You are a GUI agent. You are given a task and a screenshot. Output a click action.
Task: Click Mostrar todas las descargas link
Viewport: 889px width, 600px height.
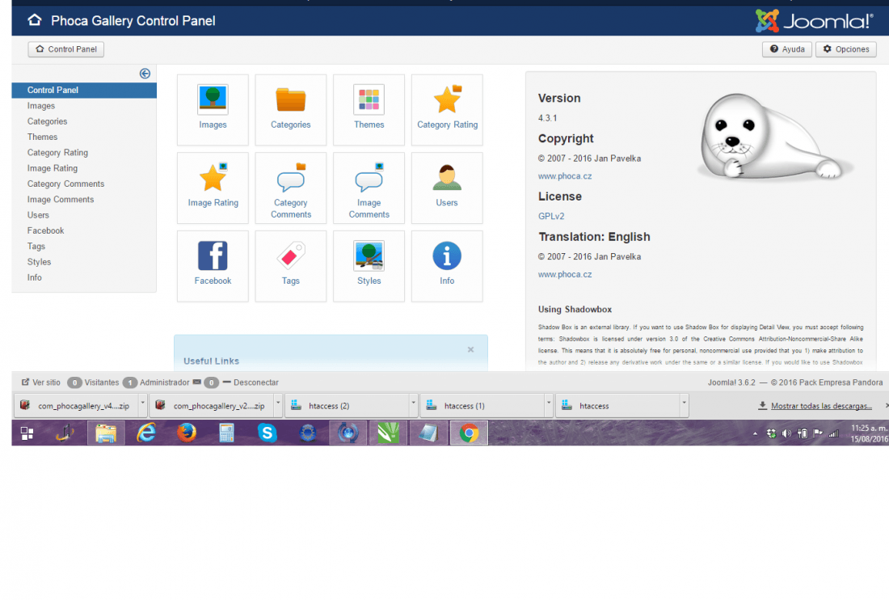815,405
